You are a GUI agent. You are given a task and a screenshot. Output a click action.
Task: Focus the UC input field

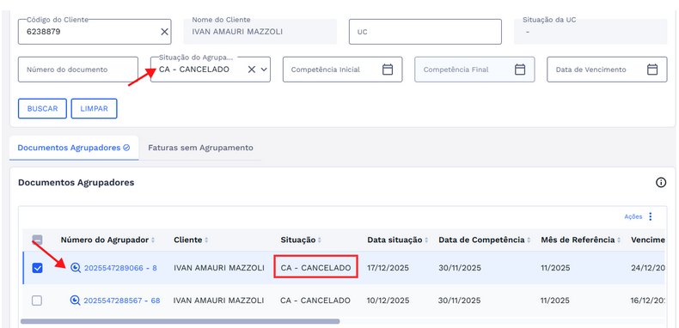pos(425,32)
